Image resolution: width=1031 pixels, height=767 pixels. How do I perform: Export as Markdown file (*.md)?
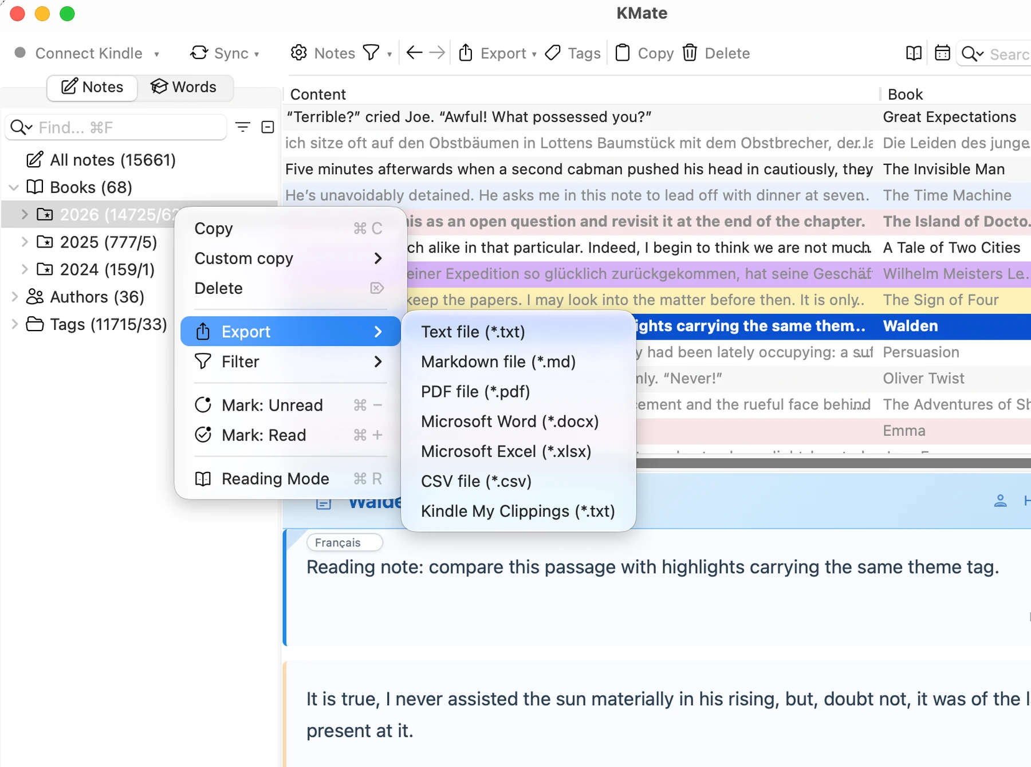[518, 361]
